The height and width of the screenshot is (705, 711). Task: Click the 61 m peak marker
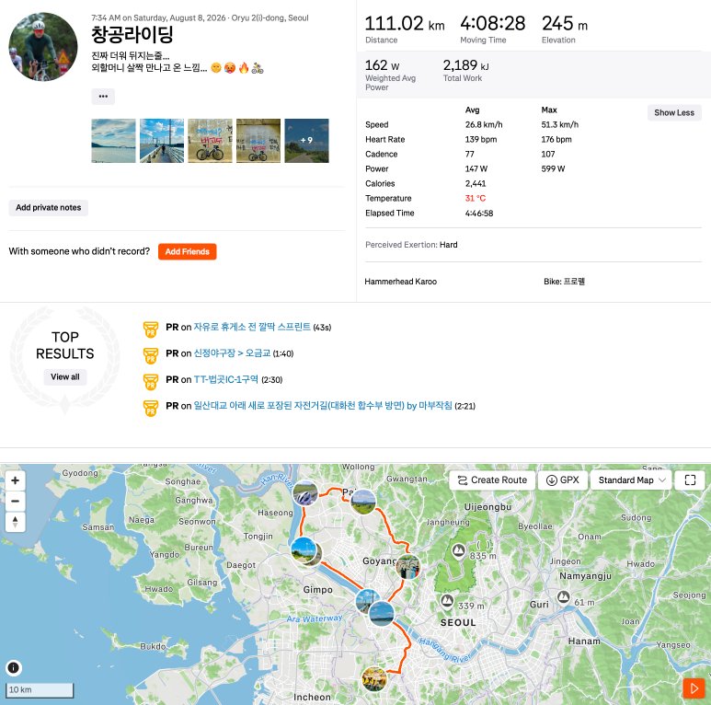(x=564, y=596)
